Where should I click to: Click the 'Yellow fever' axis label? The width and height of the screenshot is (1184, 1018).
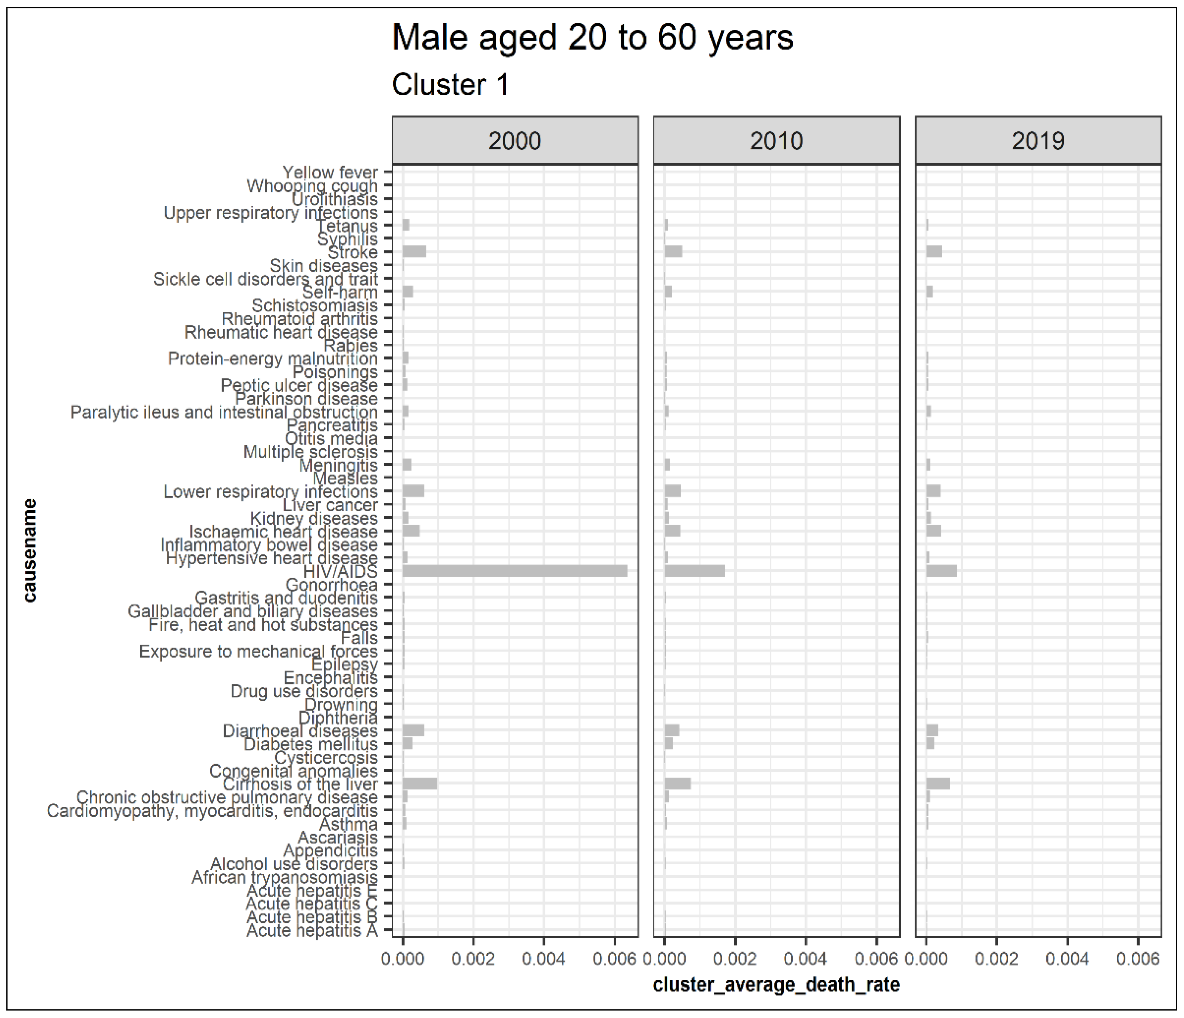pos(330,172)
